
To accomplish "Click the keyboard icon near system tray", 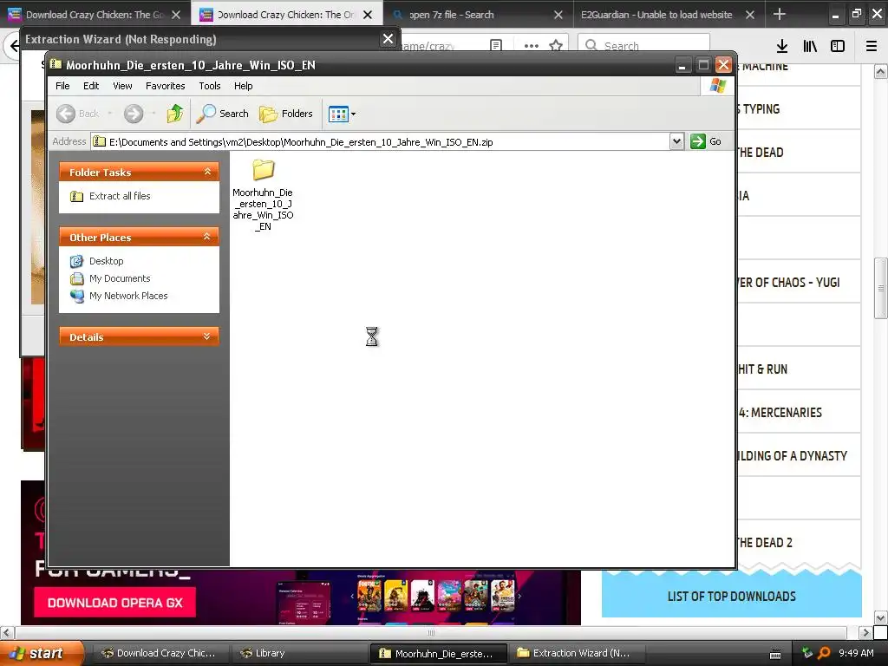I will tap(774, 654).
